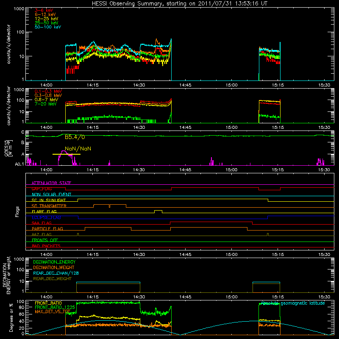
Task: Select the GAP_FLAG label
Action: [42, 189]
